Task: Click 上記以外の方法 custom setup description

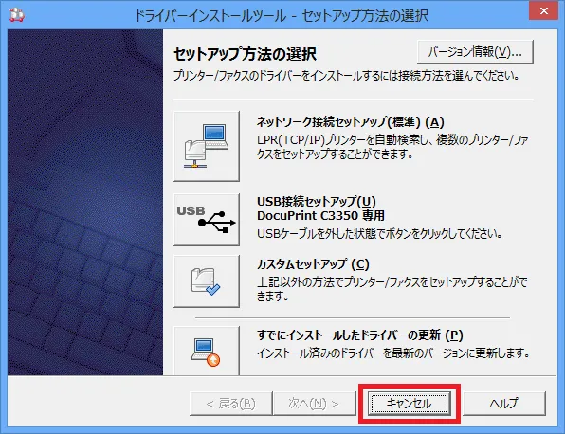Action: tap(392, 289)
